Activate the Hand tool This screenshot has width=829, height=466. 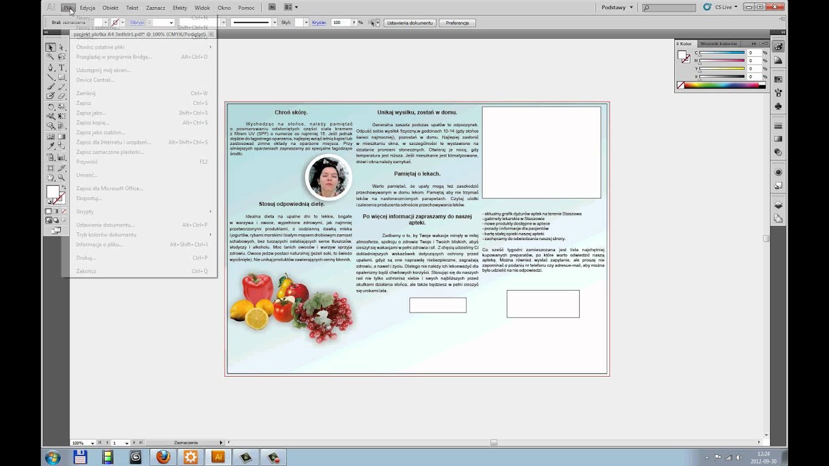click(x=51, y=177)
